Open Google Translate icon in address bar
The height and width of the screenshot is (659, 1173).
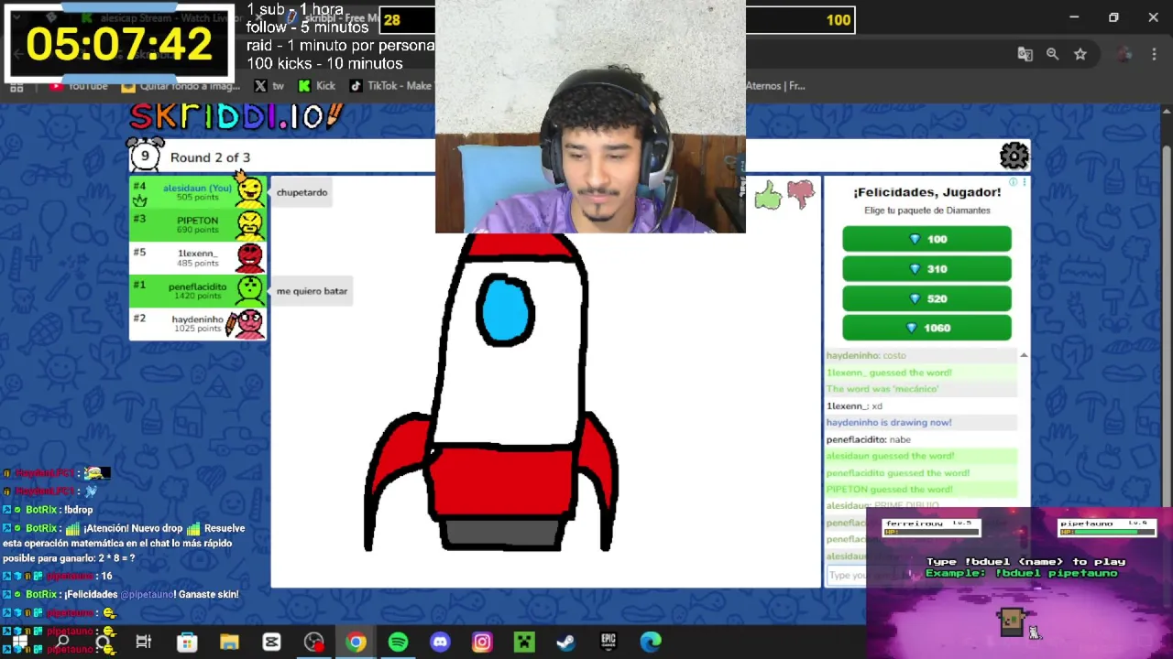[x=1025, y=54]
